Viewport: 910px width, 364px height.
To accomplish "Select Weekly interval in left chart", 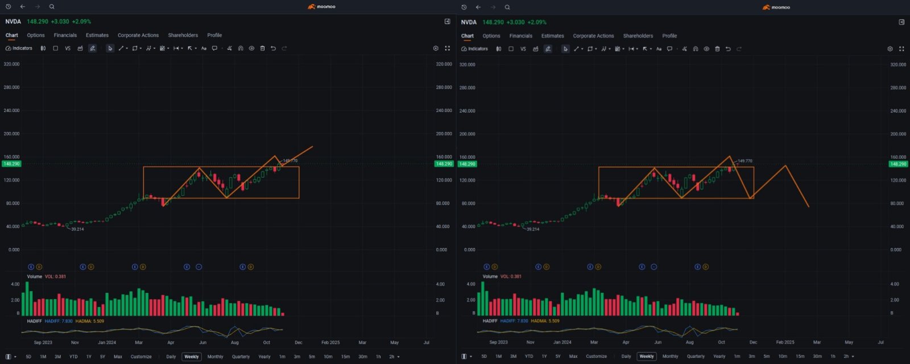I will point(192,357).
